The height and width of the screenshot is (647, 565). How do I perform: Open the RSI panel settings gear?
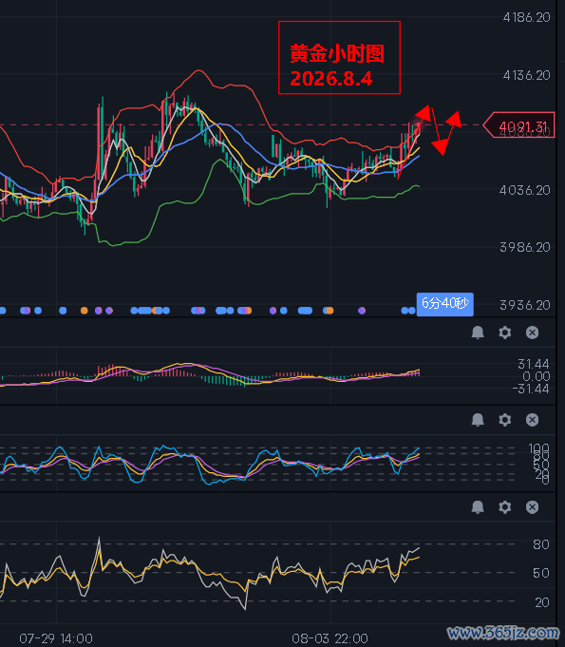(x=505, y=507)
